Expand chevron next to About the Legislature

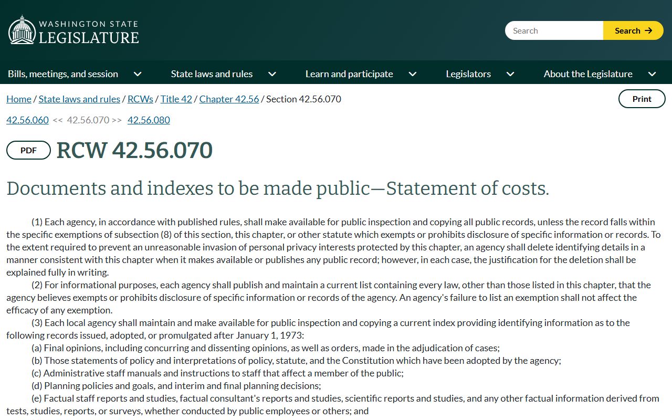[x=652, y=74]
